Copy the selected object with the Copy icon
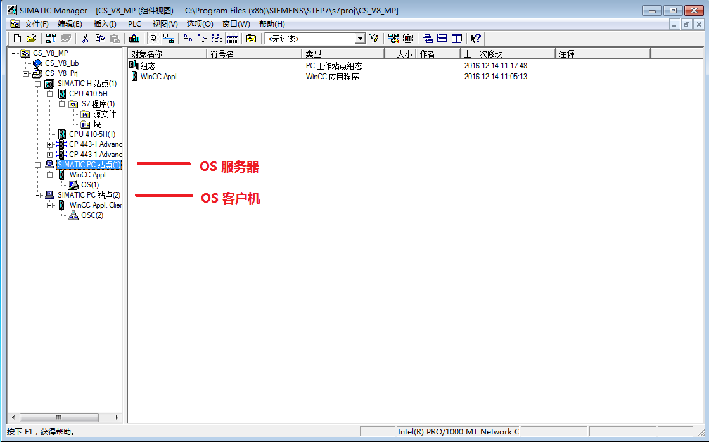The width and height of the screenshot is (709, 442). [100, 39]
